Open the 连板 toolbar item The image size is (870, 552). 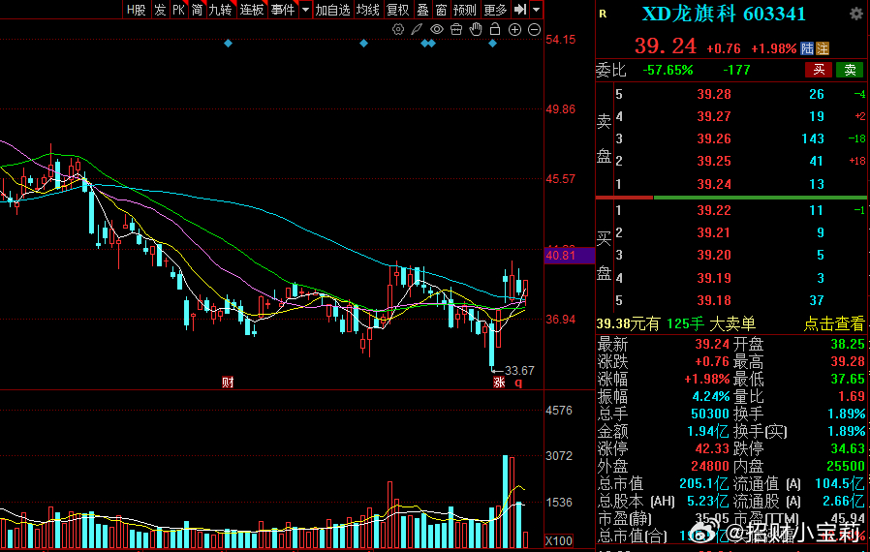pos(251,10)
